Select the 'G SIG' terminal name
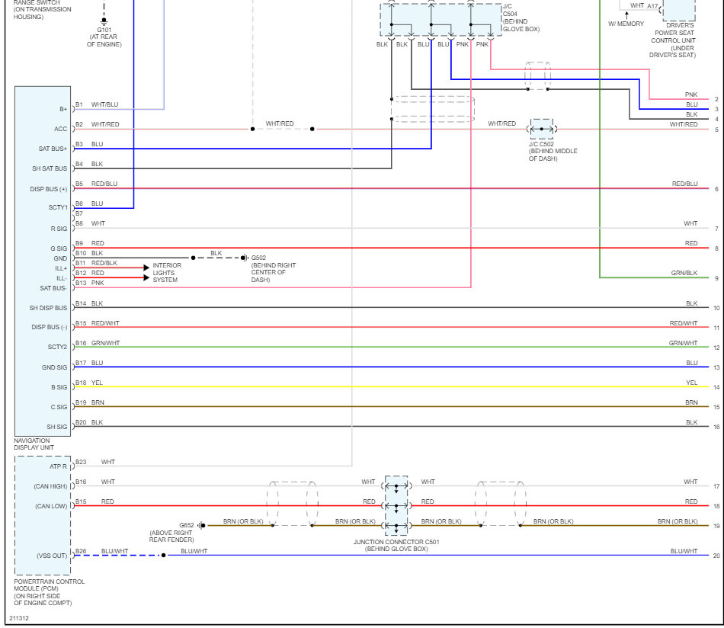 59,248
